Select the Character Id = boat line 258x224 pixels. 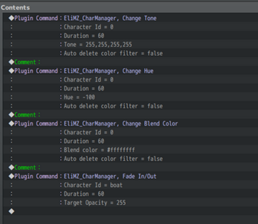[131, 185]
